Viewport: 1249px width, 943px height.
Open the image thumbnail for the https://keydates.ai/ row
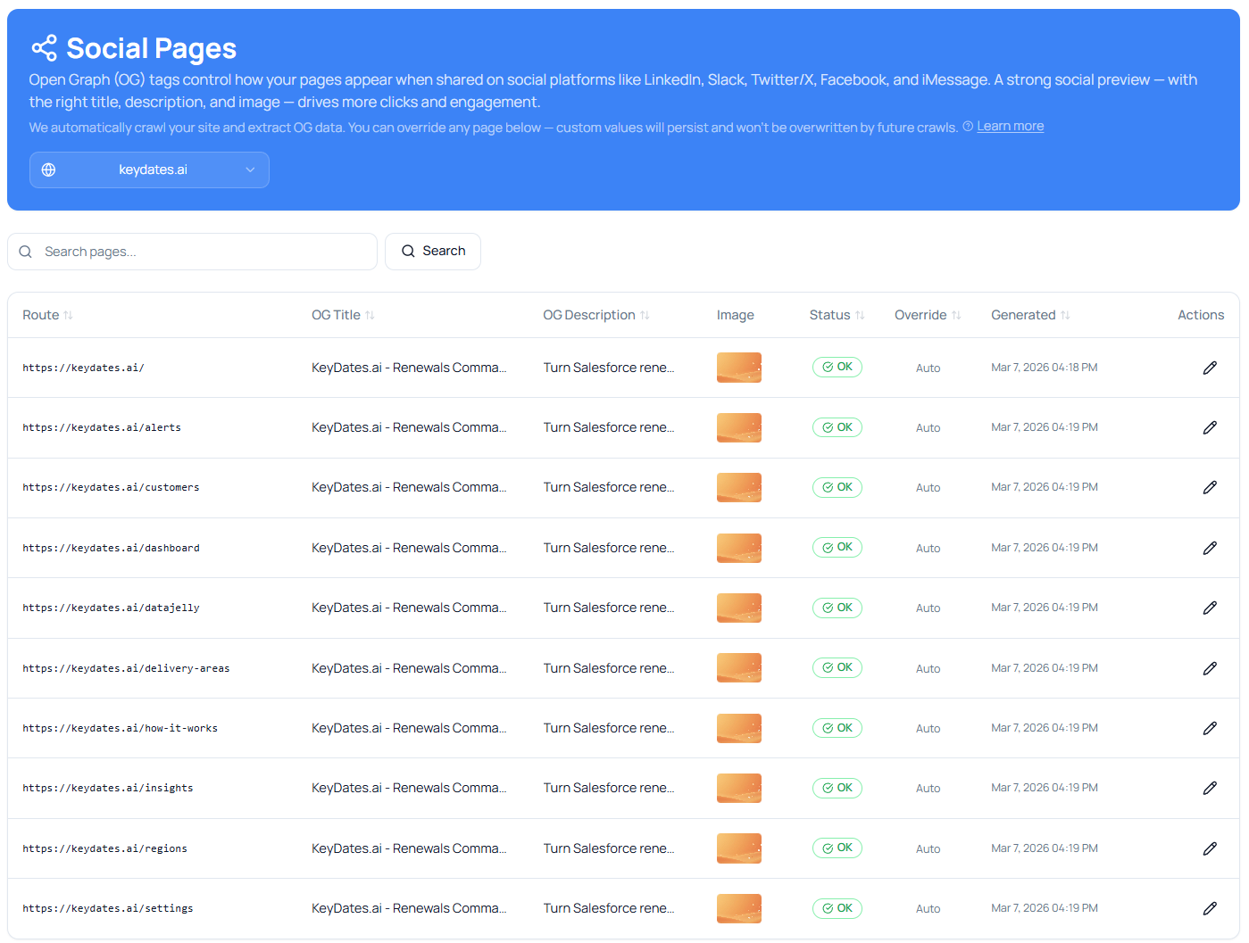point(739,368)
